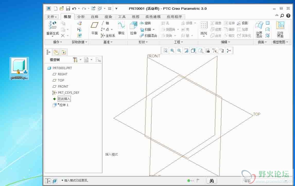This screenshot has width=295, height=186.
Task: Toggle the spin center icon in graphics toolbar
Action: pyautogui.click(x=229, y=50)
